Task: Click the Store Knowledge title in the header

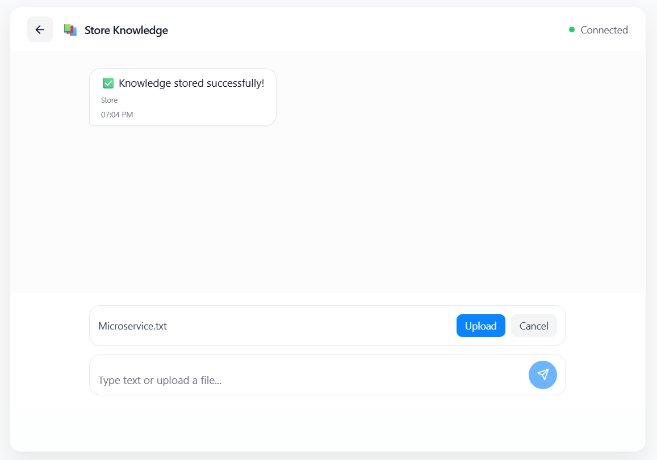Action: [126, 29]
